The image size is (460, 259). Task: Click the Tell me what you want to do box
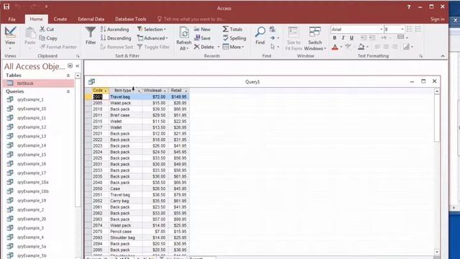tap(191, 19)
